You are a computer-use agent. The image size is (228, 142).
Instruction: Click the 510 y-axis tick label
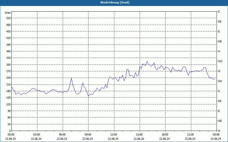pyautogui.click(x=9, y=18)
